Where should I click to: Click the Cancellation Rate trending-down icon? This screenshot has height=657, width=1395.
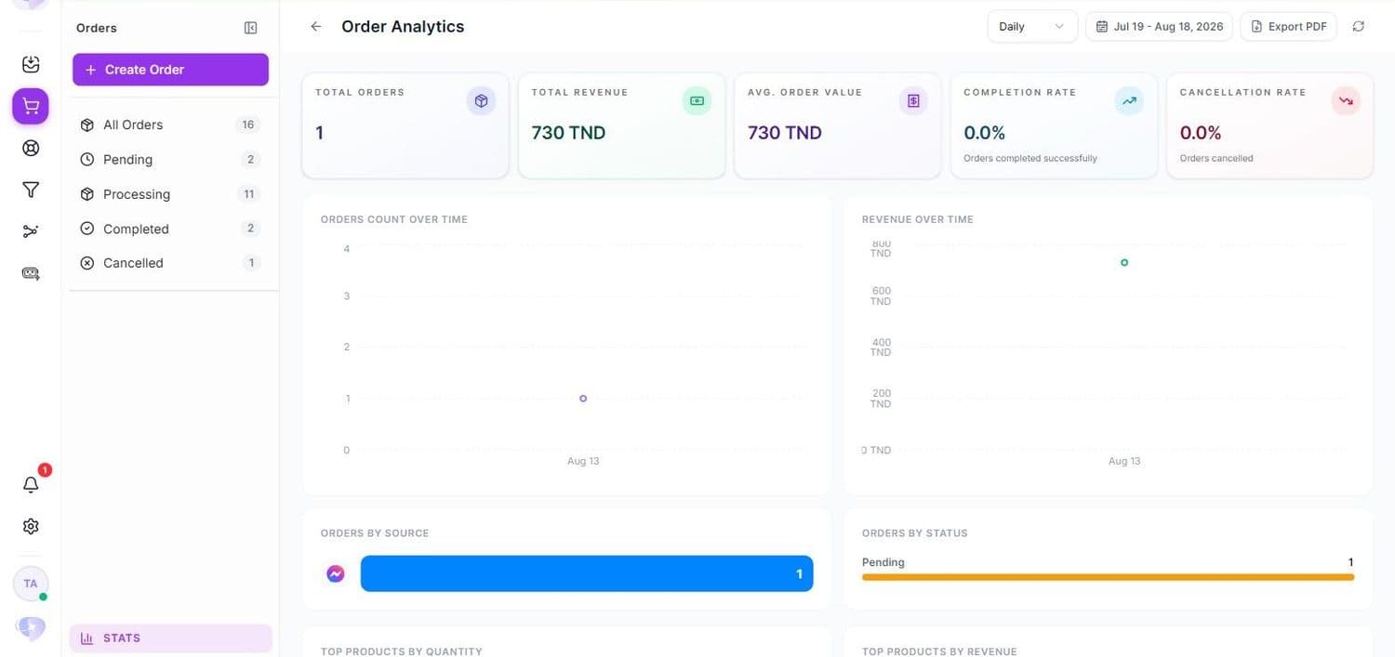[x=1346, y=100]
